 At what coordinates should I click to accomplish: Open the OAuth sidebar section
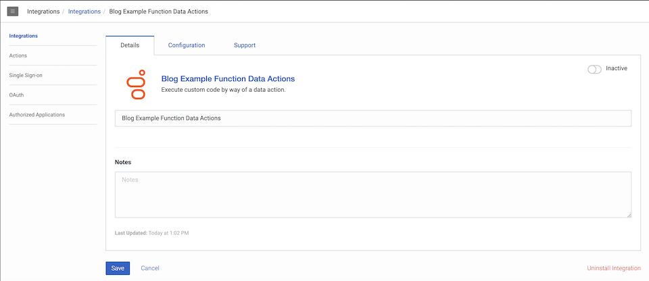tap(16, 95)
